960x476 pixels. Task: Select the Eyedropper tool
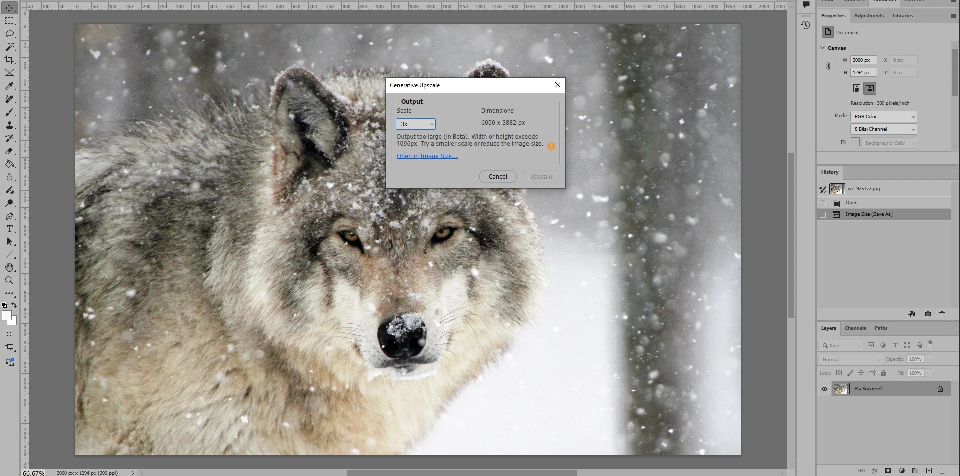pos(9,86)
